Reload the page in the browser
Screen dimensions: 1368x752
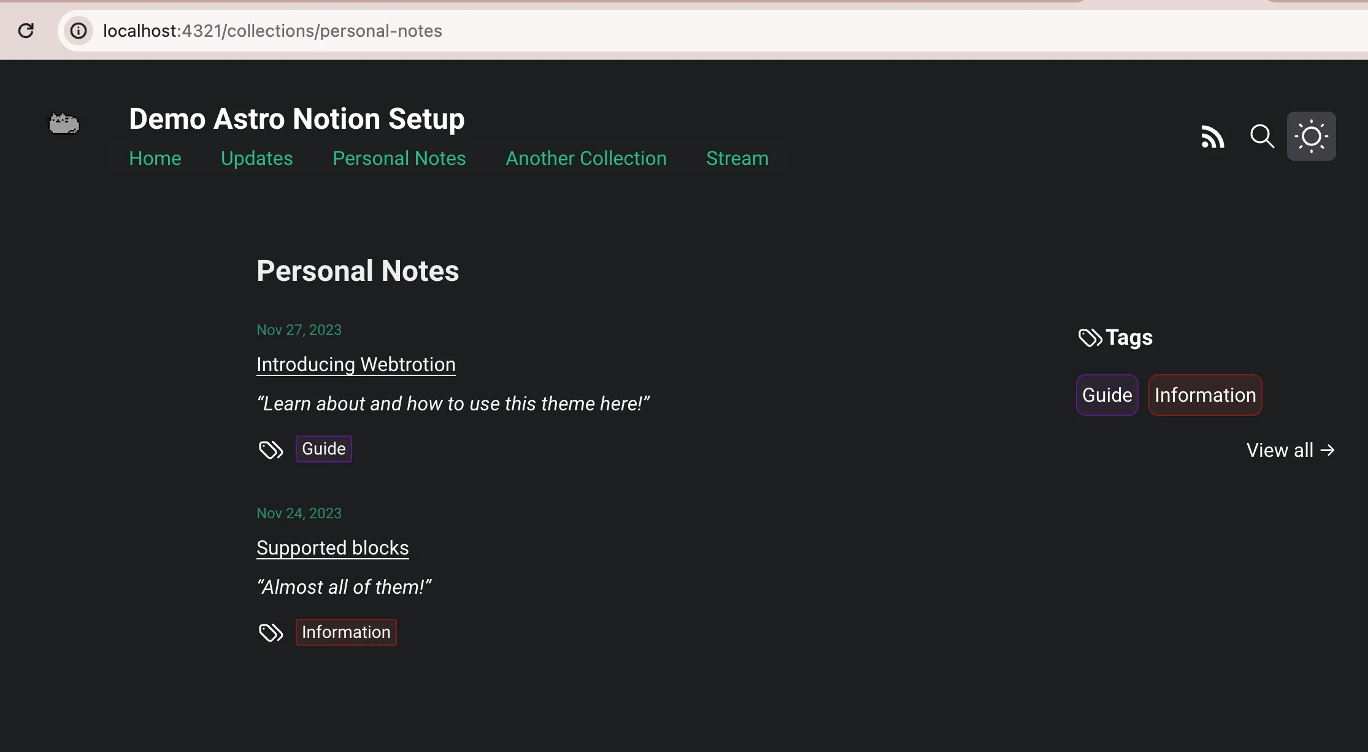(26, 31)
